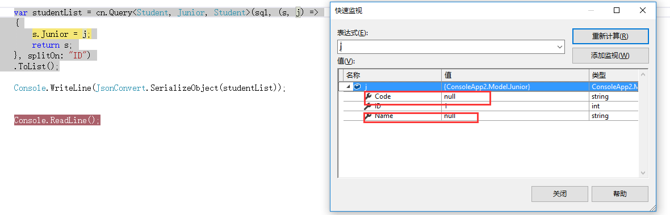Click the down arrow of the watch list scrollbar
Image resolution: width=670 pixels, height=215 pixels.
click(x=643, y=173)
